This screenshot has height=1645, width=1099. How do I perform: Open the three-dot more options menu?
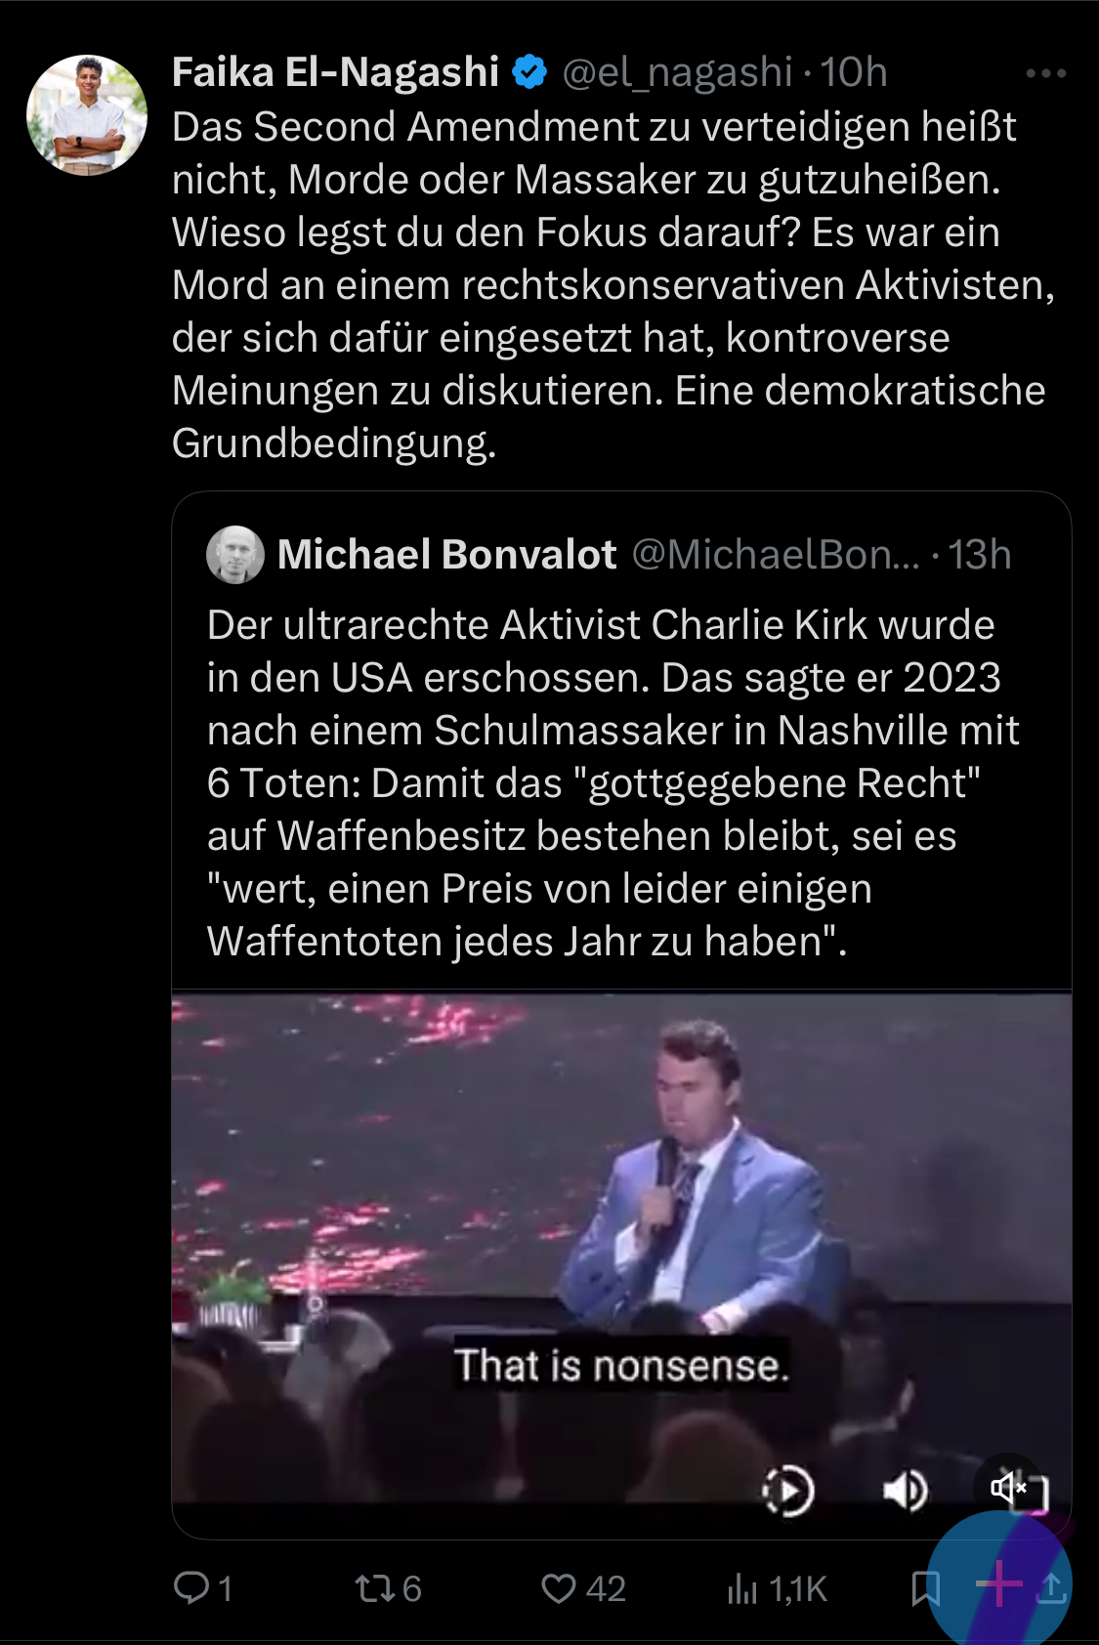tap(1045, 73)
